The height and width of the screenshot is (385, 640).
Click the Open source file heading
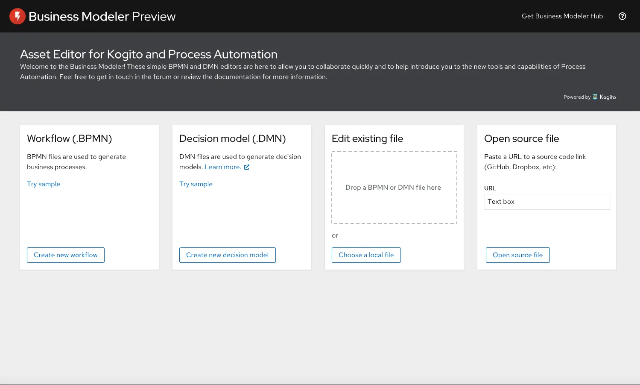pyautogui.click(x=522, y=138)
